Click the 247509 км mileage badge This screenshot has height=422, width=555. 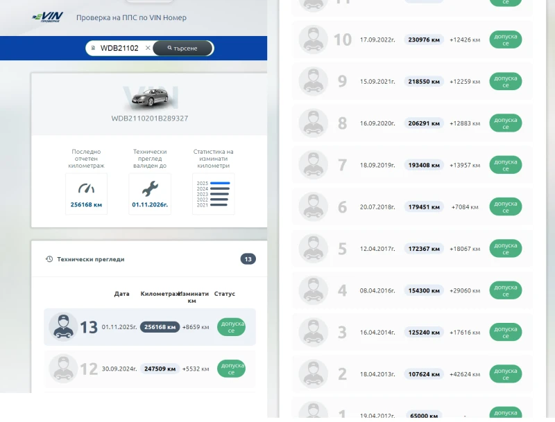pyautogui.click(x=160, y=369)
